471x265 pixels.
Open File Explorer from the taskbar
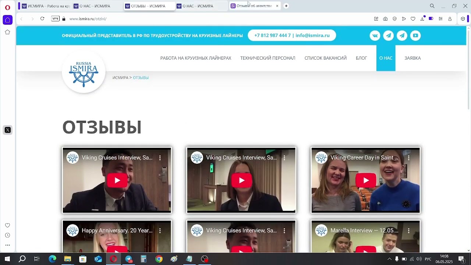[x=67, y=259]
